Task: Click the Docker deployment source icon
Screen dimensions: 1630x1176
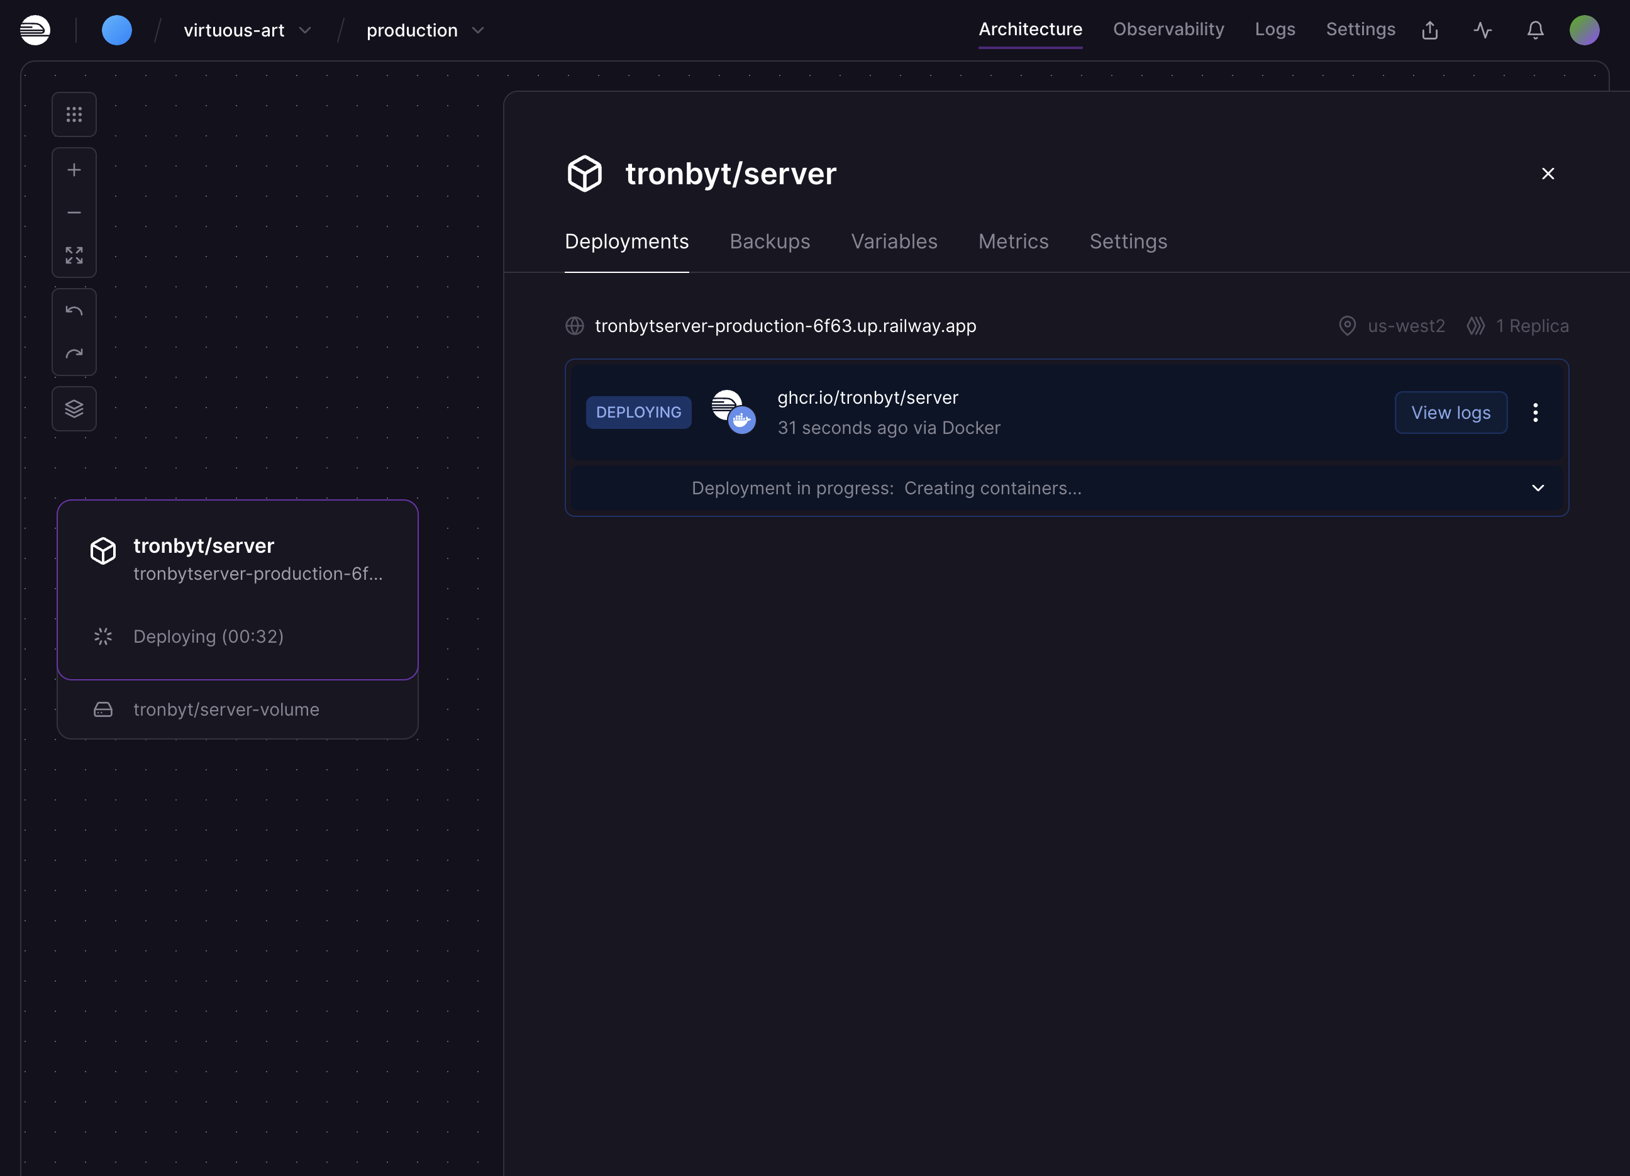Action: [734, 412]
